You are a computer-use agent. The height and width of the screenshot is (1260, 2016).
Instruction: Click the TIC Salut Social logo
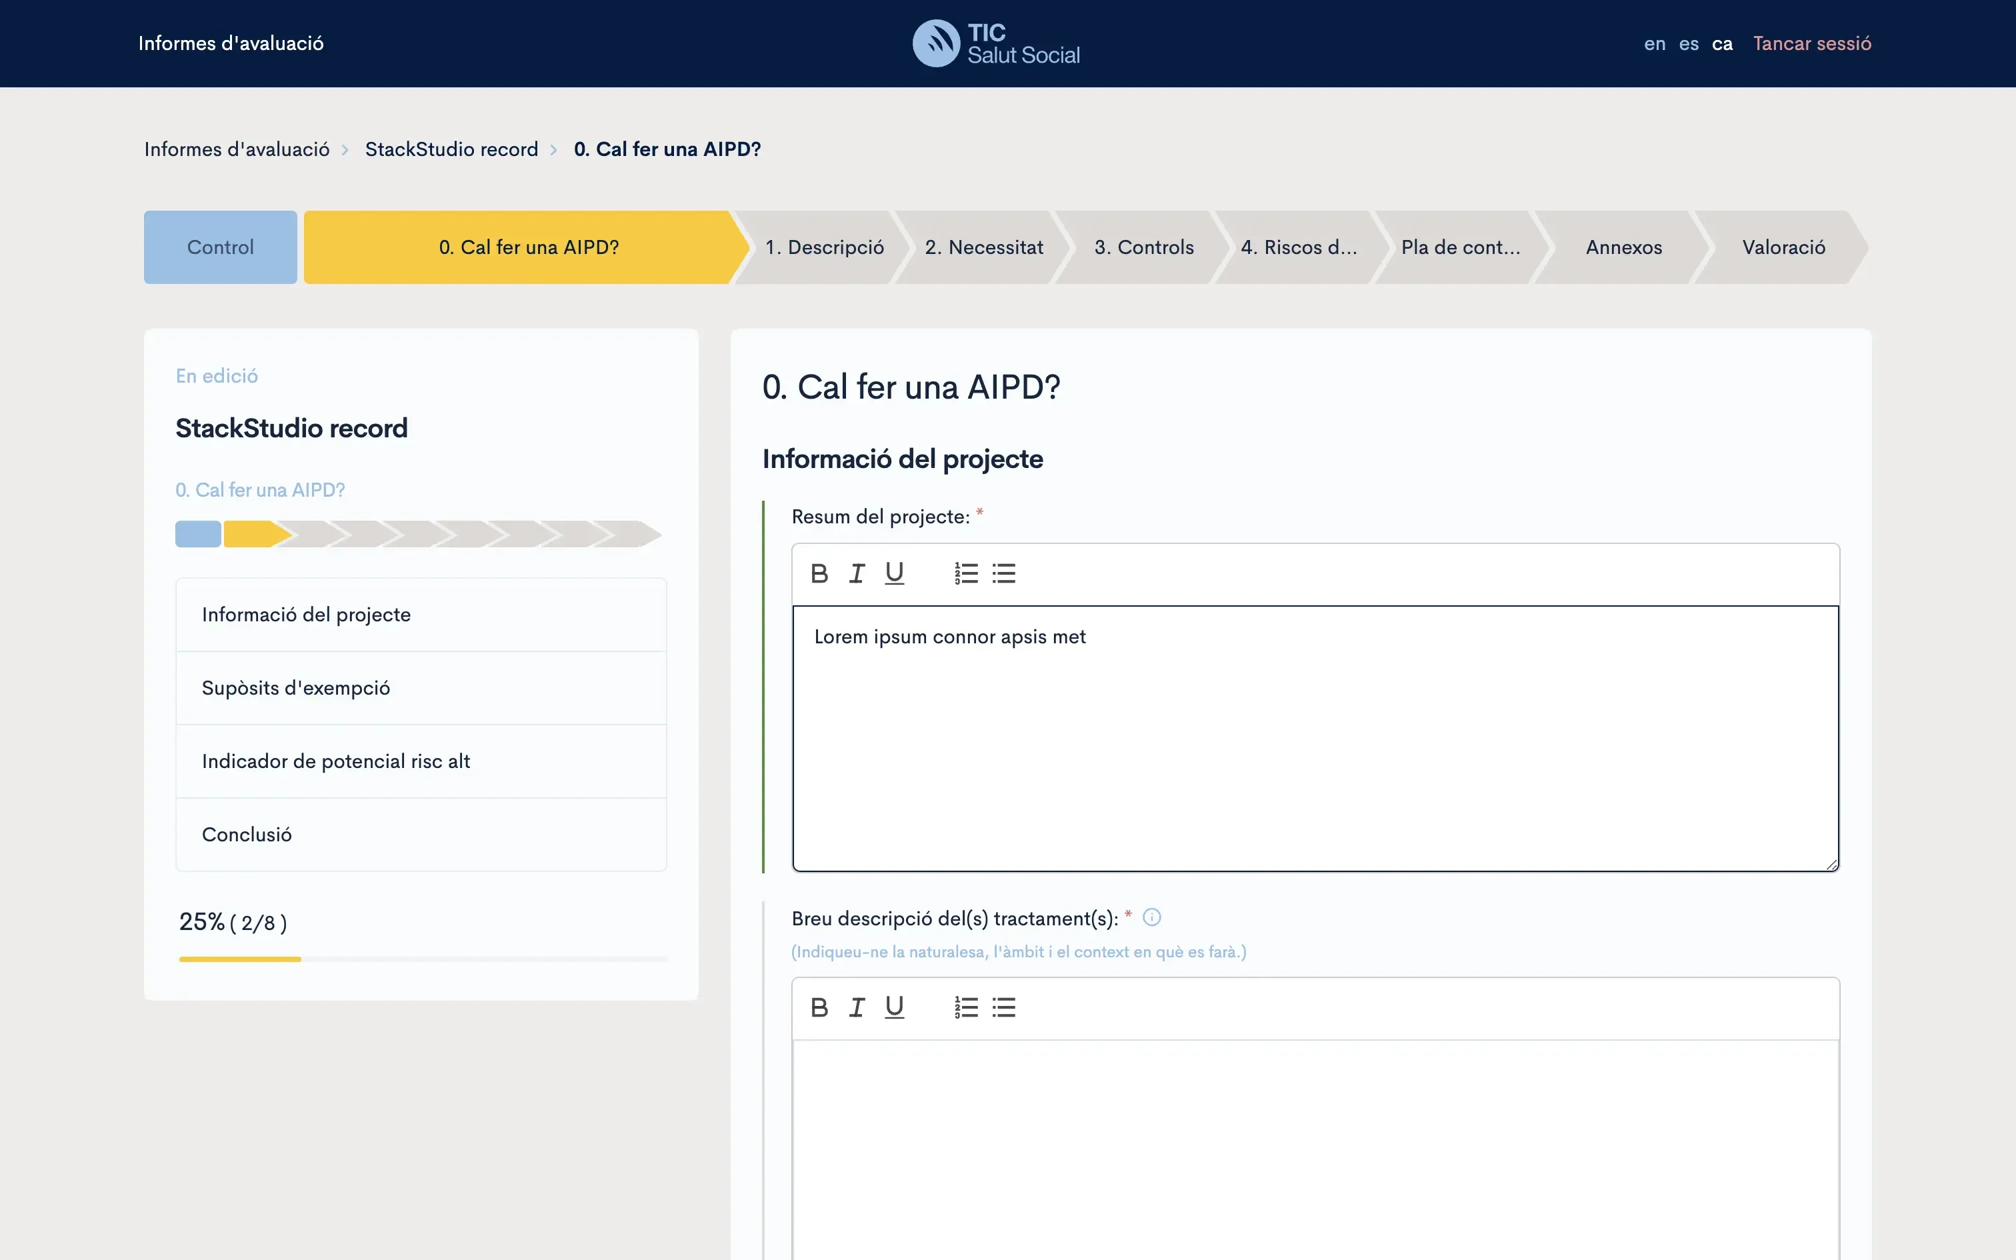997,43
